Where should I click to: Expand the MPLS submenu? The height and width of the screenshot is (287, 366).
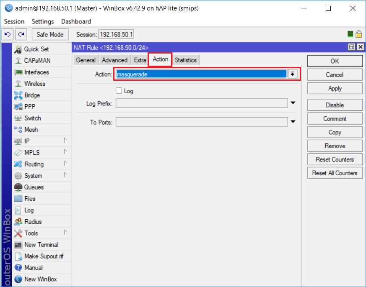pyautogui.click(x=65, y=152)
